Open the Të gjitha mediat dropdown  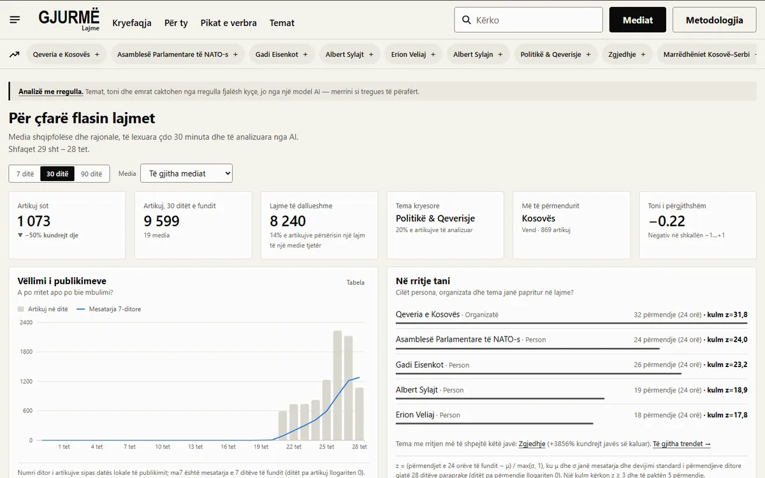186,173
